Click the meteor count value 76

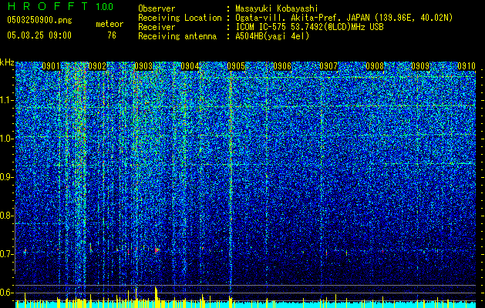click(x=112, y=35)
